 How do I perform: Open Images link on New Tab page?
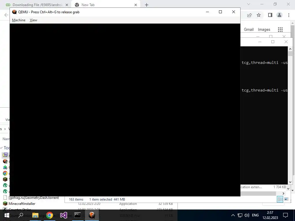coord(264,30)
